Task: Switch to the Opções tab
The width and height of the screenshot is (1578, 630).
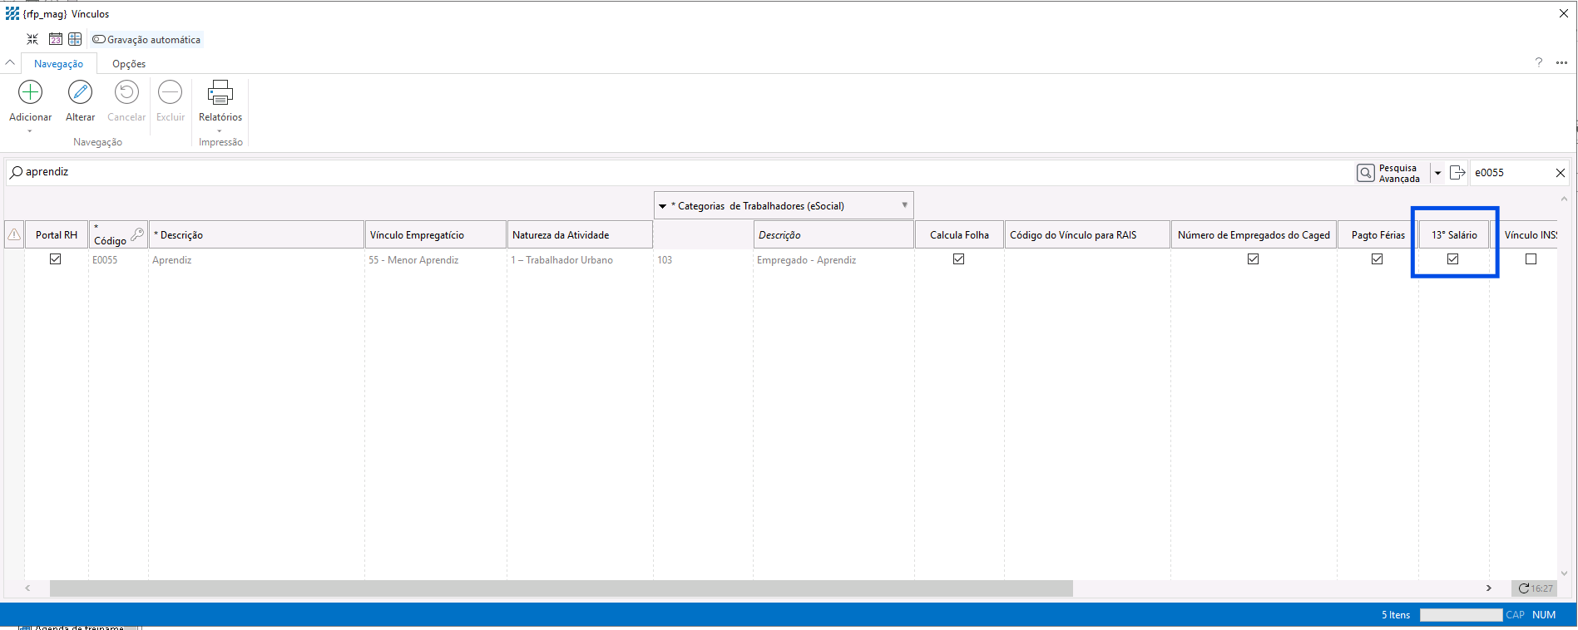Action: click(129, 64)
